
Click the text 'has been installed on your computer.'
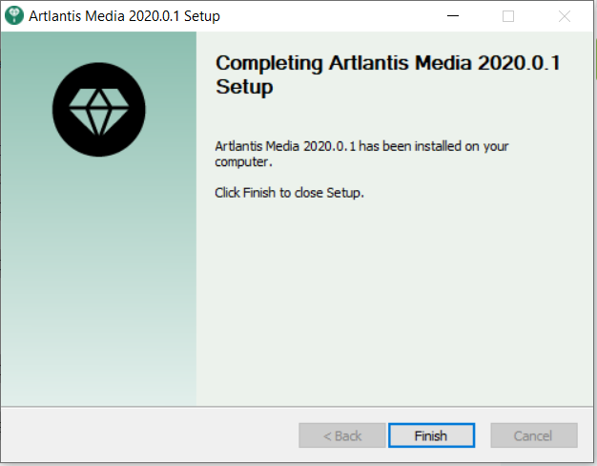point(361,154)
